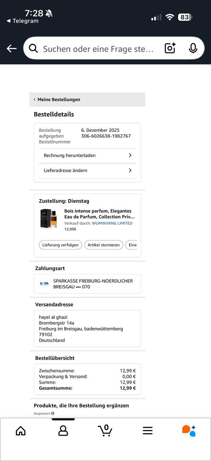This screenshot has height=461, width=211.
Task: Open the perfume product thumbnail
Action: (x=48, y=219)
